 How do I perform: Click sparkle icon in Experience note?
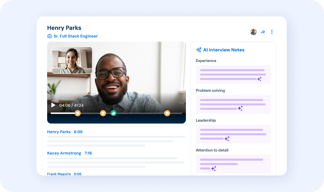(x=259, y=79)
